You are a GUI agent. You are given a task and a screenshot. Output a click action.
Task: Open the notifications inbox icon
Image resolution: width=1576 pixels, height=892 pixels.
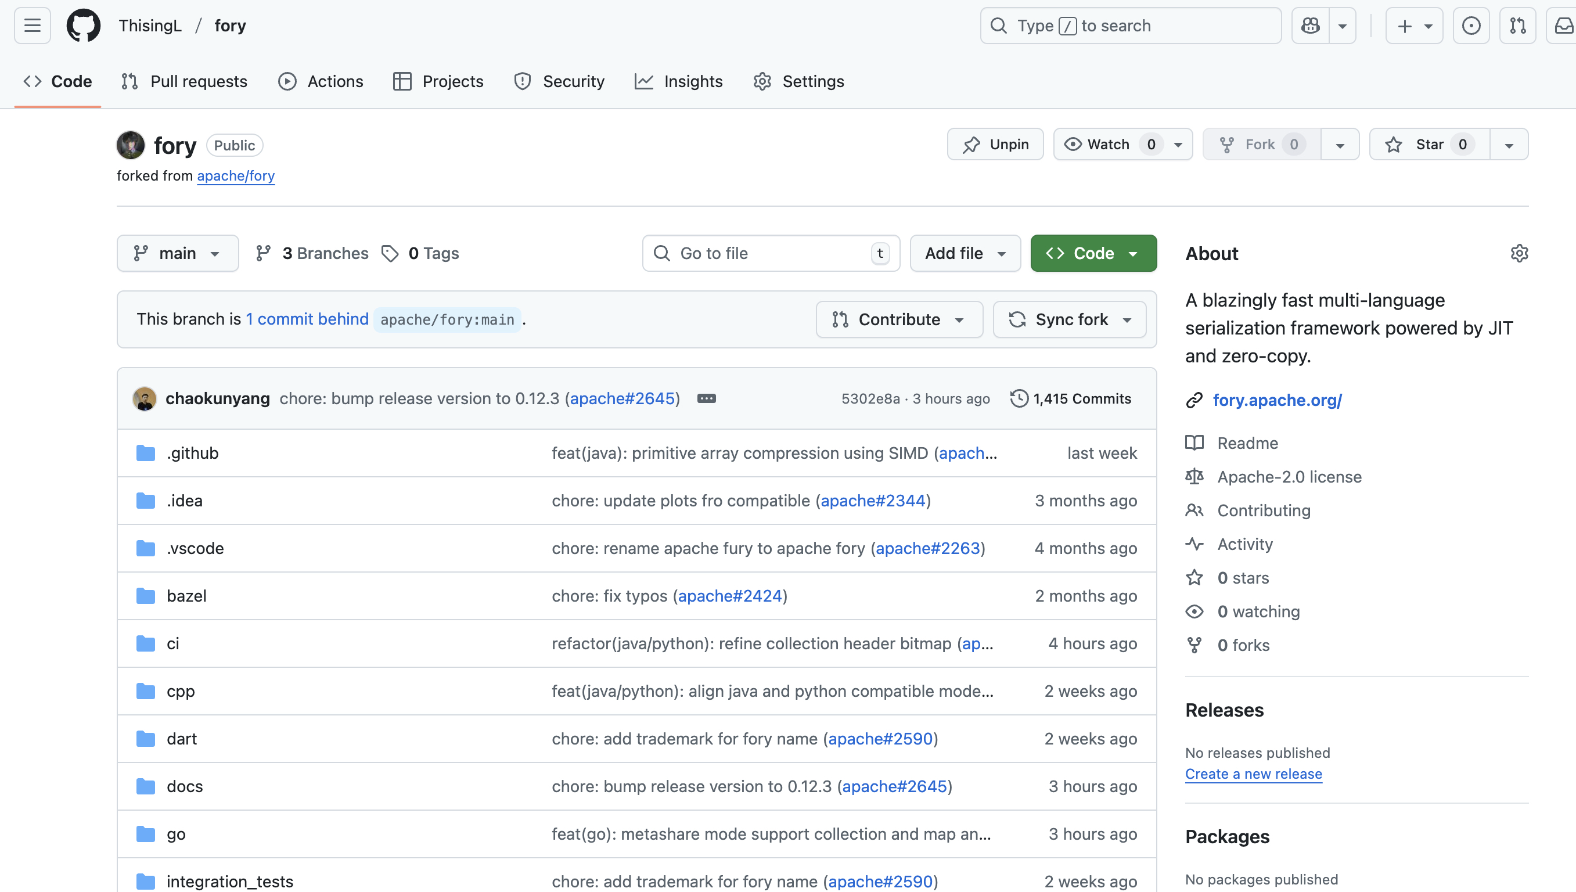(1563, 26)
